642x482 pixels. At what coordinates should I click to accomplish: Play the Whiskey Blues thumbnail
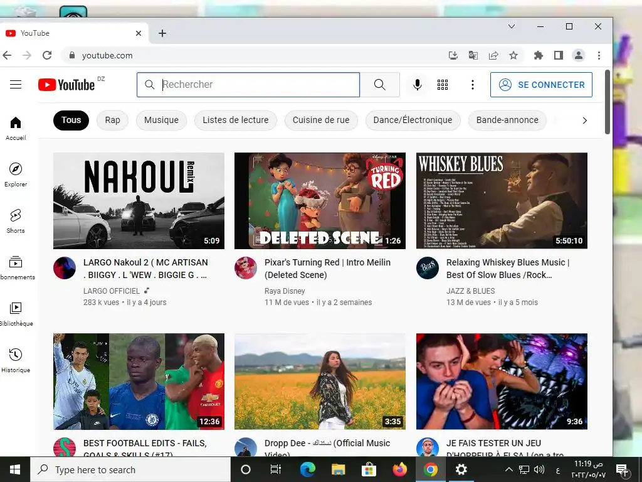pos(502,201)
